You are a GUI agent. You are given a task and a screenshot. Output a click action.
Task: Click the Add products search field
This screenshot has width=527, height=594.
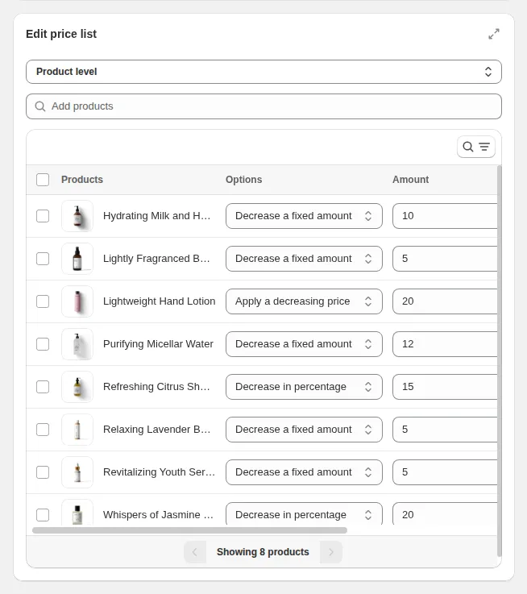pyautogui.click(x=263, y=106)
